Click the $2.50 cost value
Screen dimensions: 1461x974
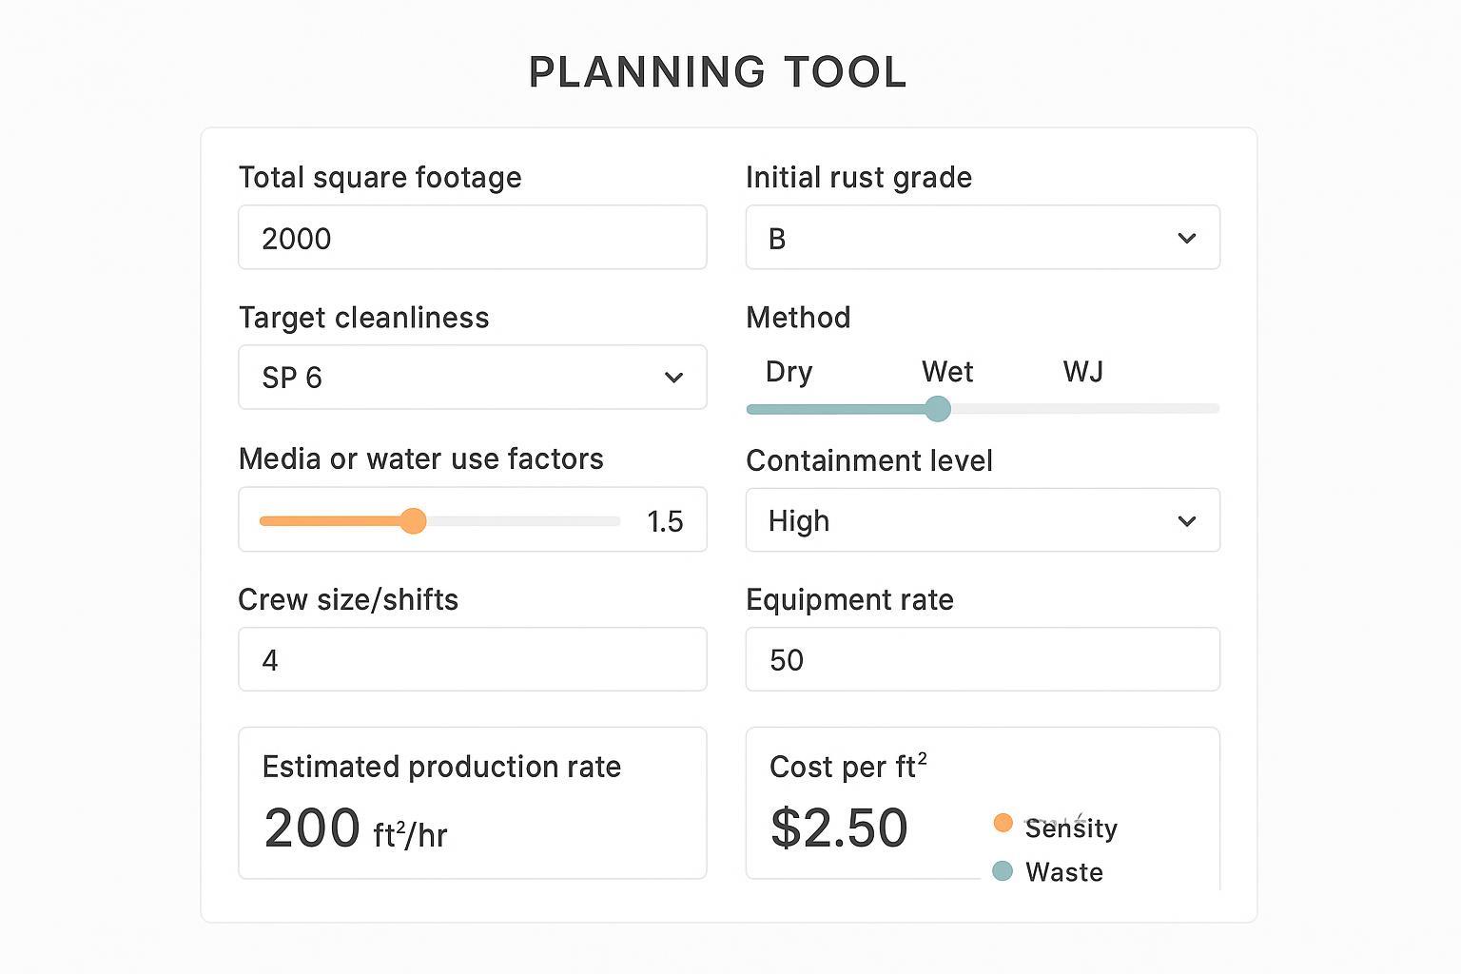tap(839, 827)
